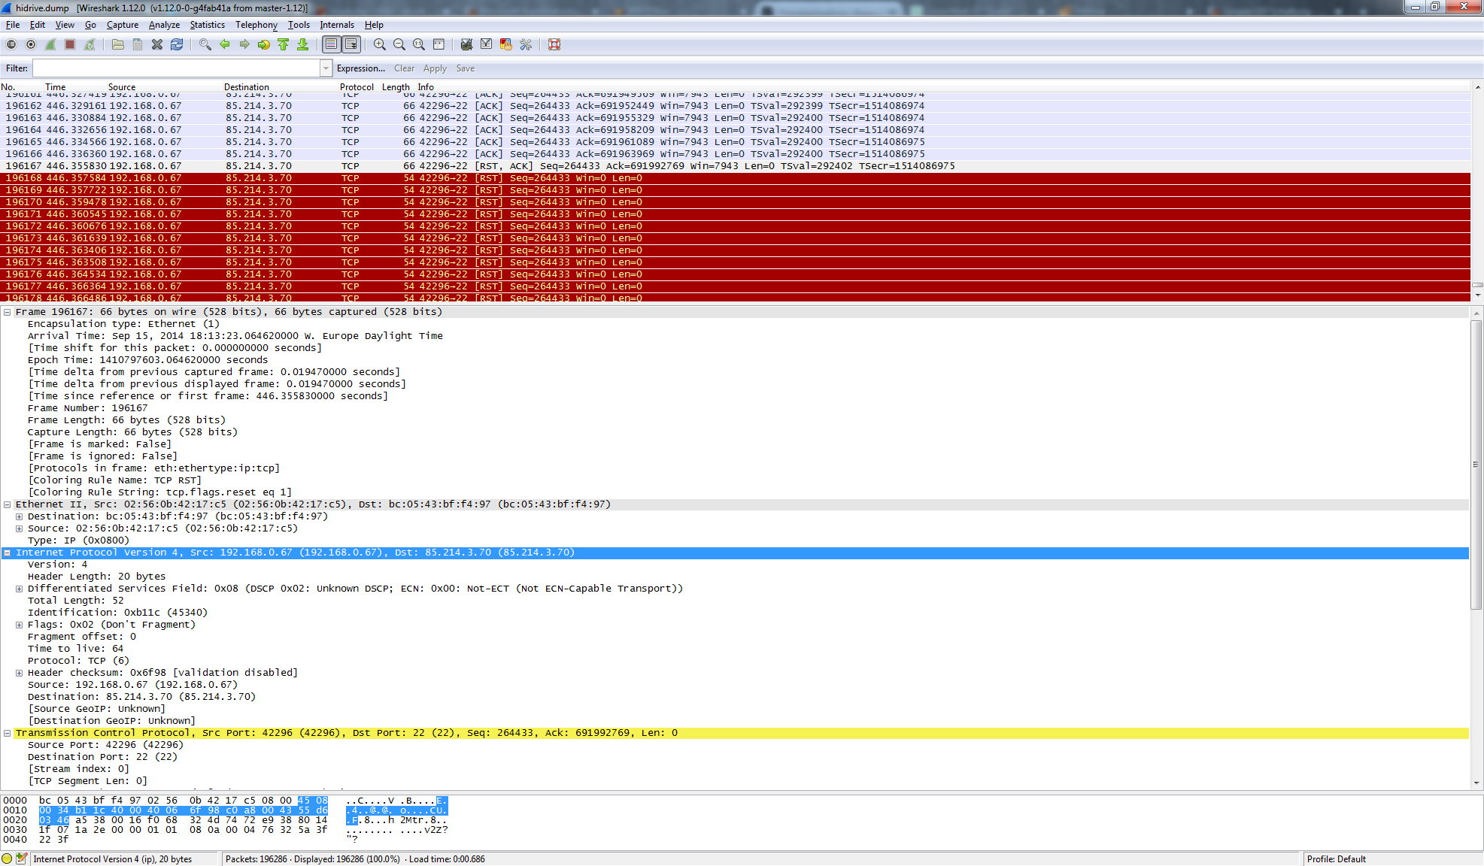Open the Capture Filters toolbar icon
The image size is (1484, 866).
(466, 45)
